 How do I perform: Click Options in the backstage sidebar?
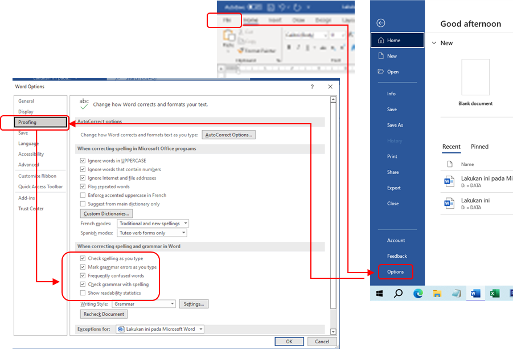pos(396,271)
